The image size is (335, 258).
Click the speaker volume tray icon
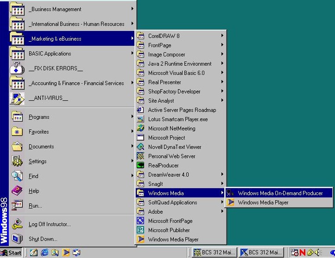[x=317, y=252]
